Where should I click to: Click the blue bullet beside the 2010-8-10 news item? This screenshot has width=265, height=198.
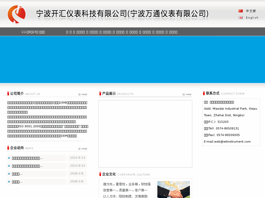[9, 166]
